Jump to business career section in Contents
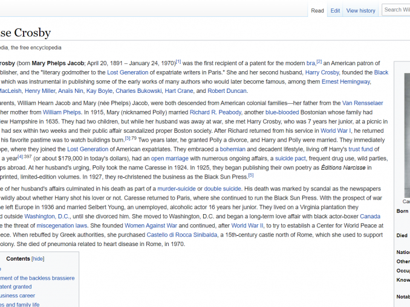Viewport: 410px width, 307px height. 18,296
